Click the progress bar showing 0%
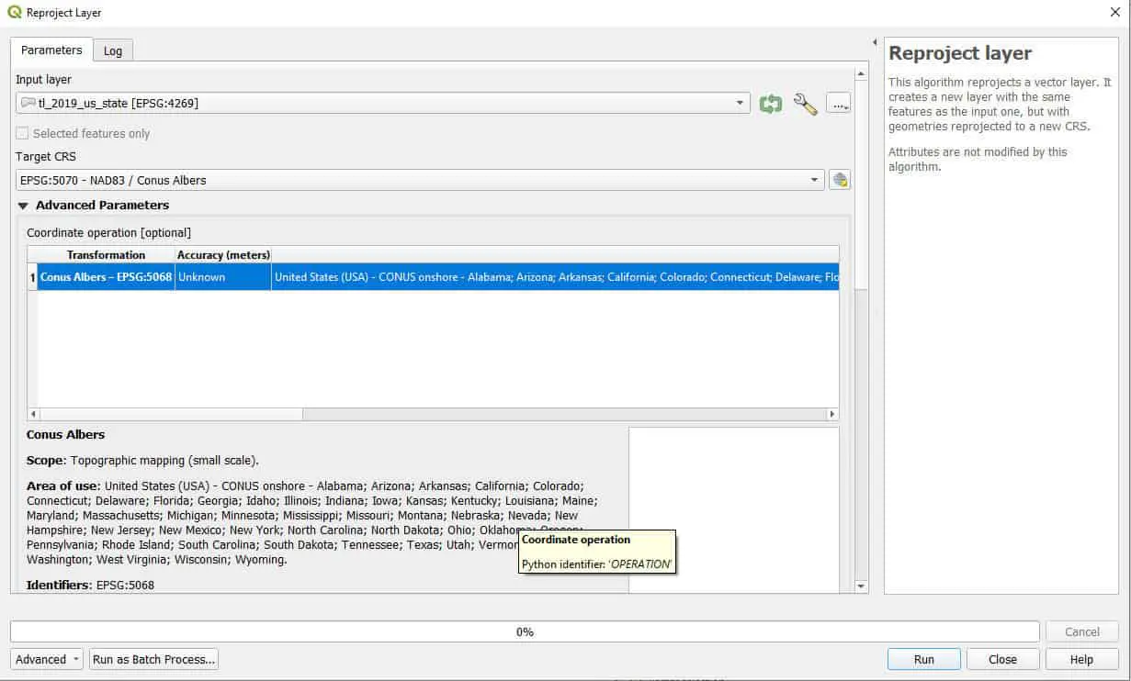Screen dimensions: 1131x681 click(525, 631)
